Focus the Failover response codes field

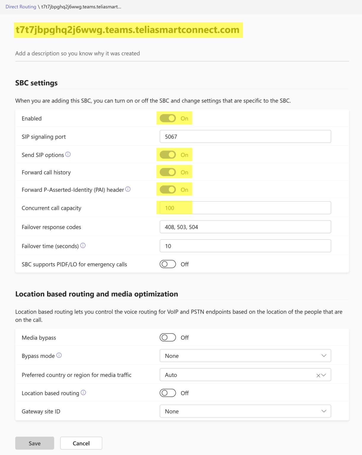[x=245, y=227]
